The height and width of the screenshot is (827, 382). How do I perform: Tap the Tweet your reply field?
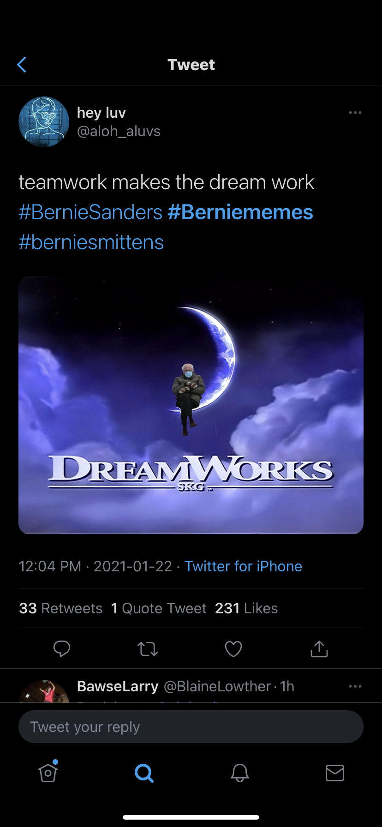point(191,727)
